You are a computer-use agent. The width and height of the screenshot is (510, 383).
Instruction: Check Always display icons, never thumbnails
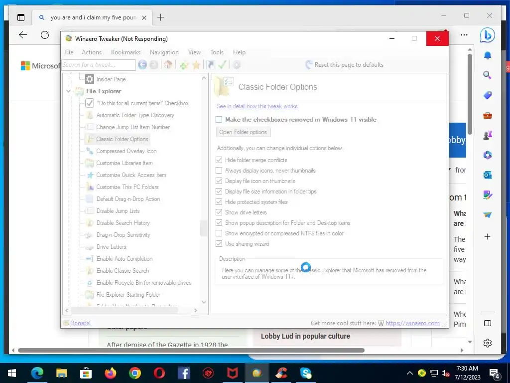(219, 171)
